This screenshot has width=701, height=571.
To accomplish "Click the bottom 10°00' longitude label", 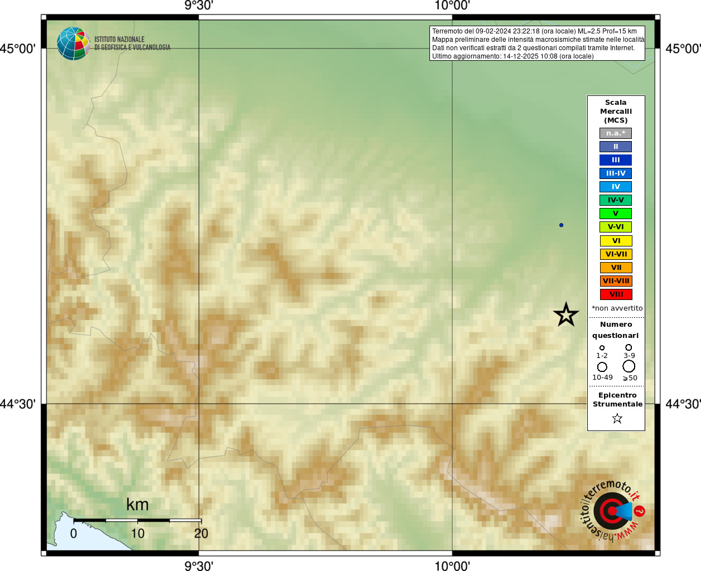I will coord(452,566).
